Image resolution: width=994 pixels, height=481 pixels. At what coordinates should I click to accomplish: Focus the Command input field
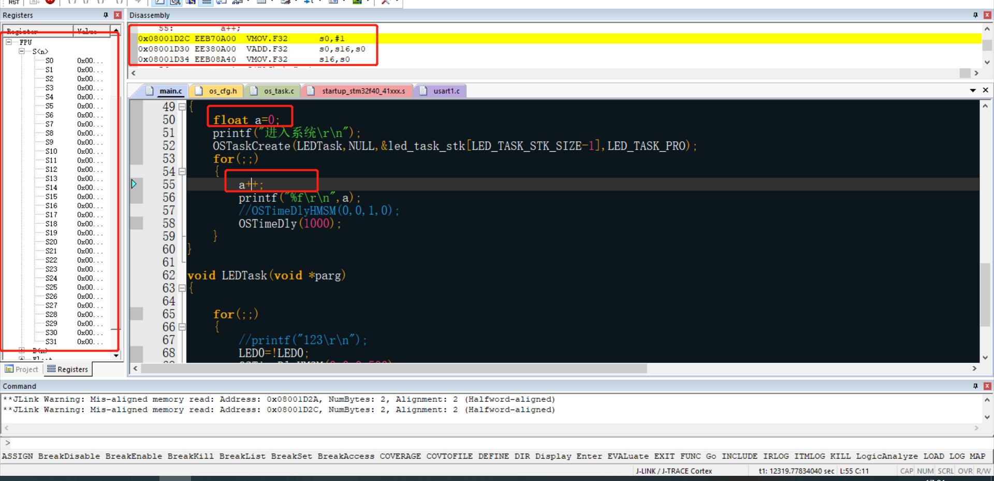pyautogui.click(x=497, y=443)
